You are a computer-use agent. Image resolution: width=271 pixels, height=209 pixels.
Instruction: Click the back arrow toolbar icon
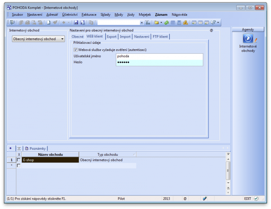coord(64,23)
